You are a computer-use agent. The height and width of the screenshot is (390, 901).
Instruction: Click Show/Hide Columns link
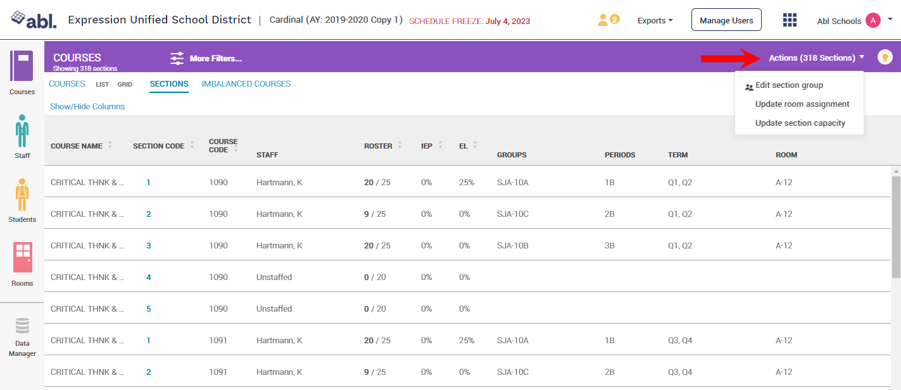pyautogui.click(x=87, y=107)
